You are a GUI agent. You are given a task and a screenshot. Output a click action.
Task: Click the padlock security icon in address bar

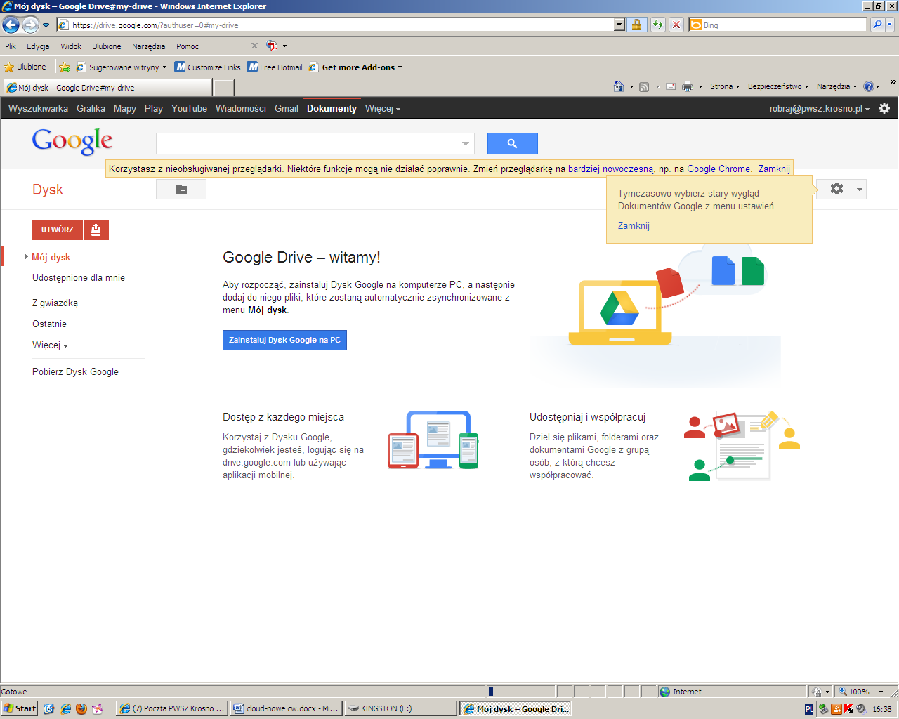636,25
